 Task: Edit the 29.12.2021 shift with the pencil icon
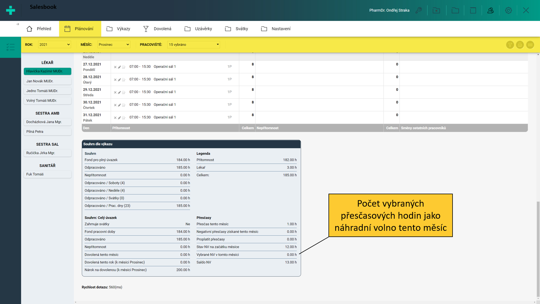pos(119,92)
